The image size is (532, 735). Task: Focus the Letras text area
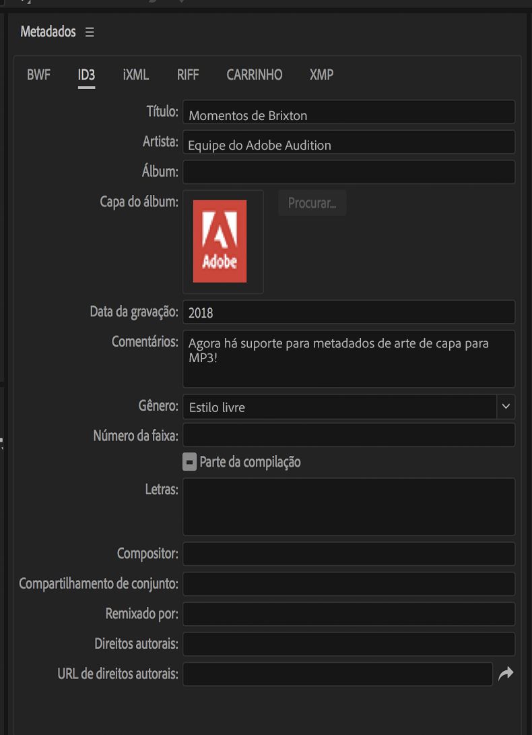pos(349,506)
